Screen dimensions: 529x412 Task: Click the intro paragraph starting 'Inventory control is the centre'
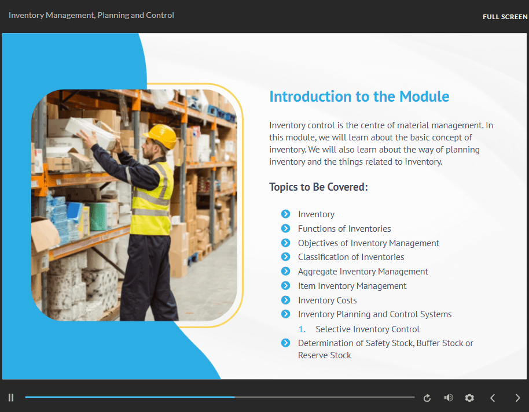point(381,143)
